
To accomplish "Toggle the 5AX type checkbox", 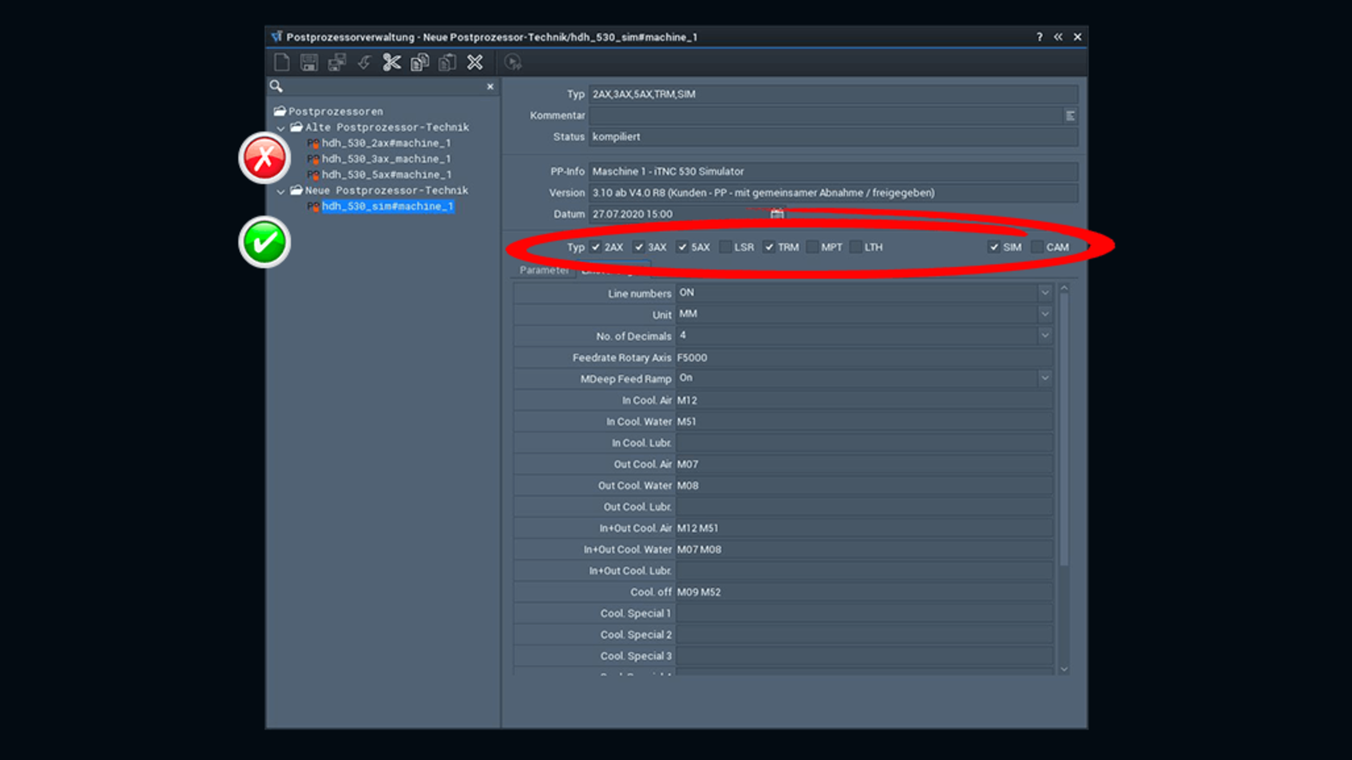I will pos(682,247).
